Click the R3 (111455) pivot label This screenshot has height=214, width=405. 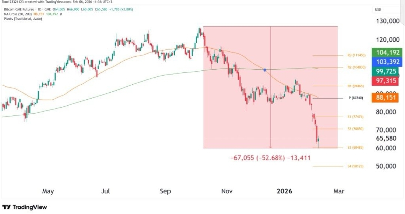tap(357, 55)
